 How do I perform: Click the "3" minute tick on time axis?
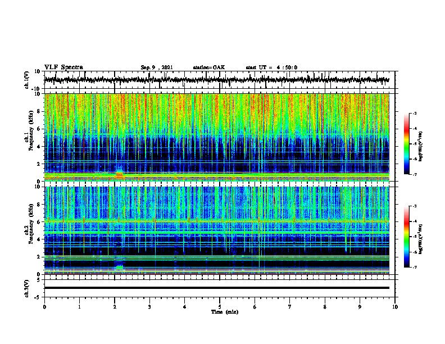[x=149, y=307]
